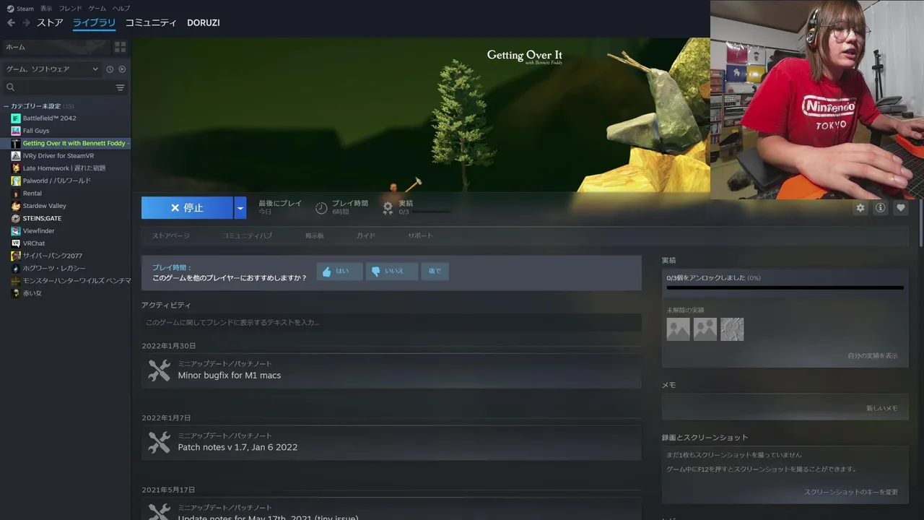Viewport: 924px width, 520px height.
Task: Click the achievements ribbon icon
Action: pyautogui.click(x=388, y=208)
